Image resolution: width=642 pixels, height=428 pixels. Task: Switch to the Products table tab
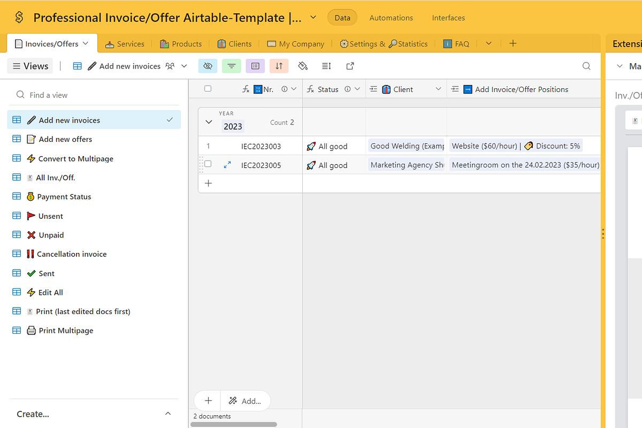coord(181,44)
